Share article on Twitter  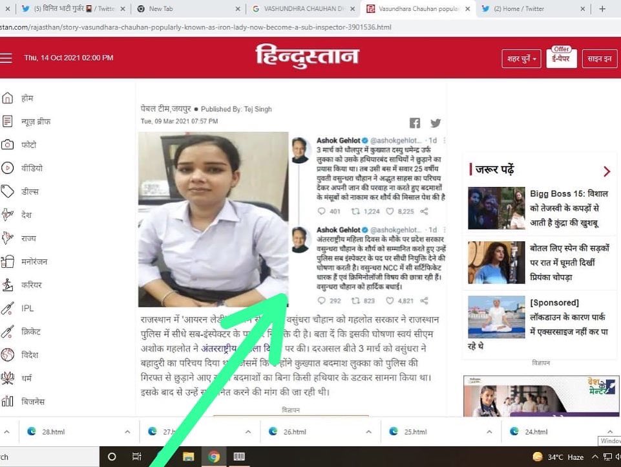(436, 123)
